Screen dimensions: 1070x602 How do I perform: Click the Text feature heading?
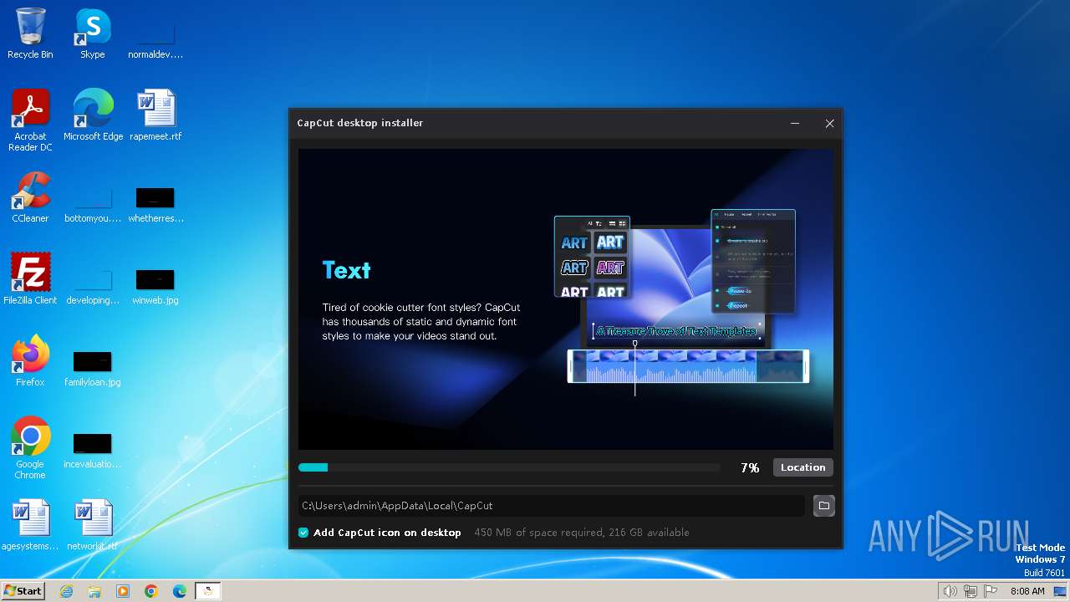(346, 270)
